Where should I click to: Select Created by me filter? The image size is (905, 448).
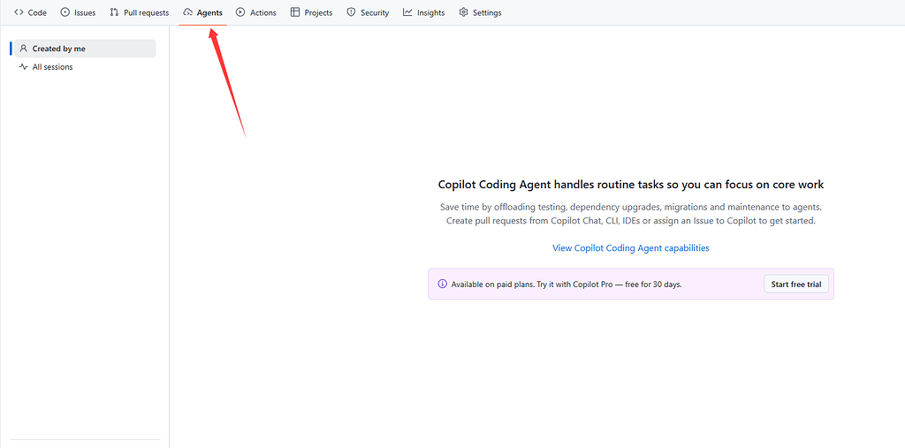[85, 49]
